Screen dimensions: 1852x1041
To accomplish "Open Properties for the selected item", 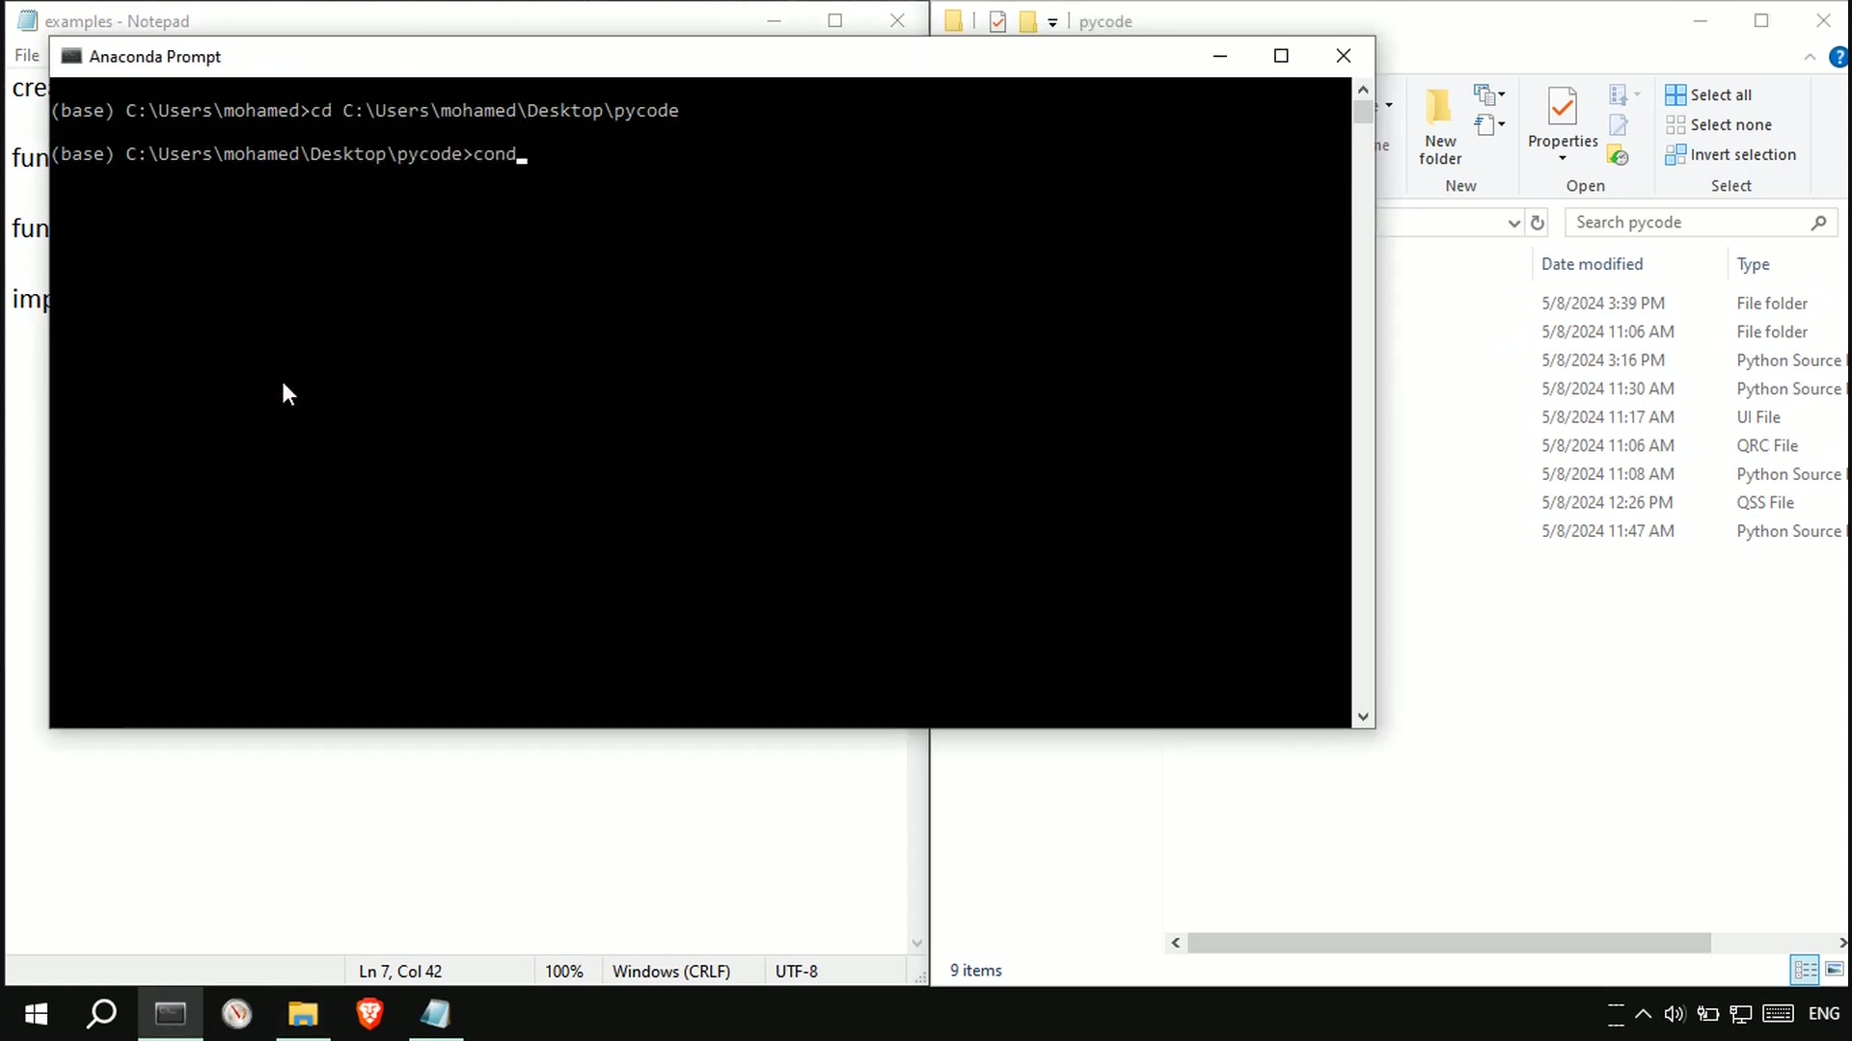I will 1562,114.
